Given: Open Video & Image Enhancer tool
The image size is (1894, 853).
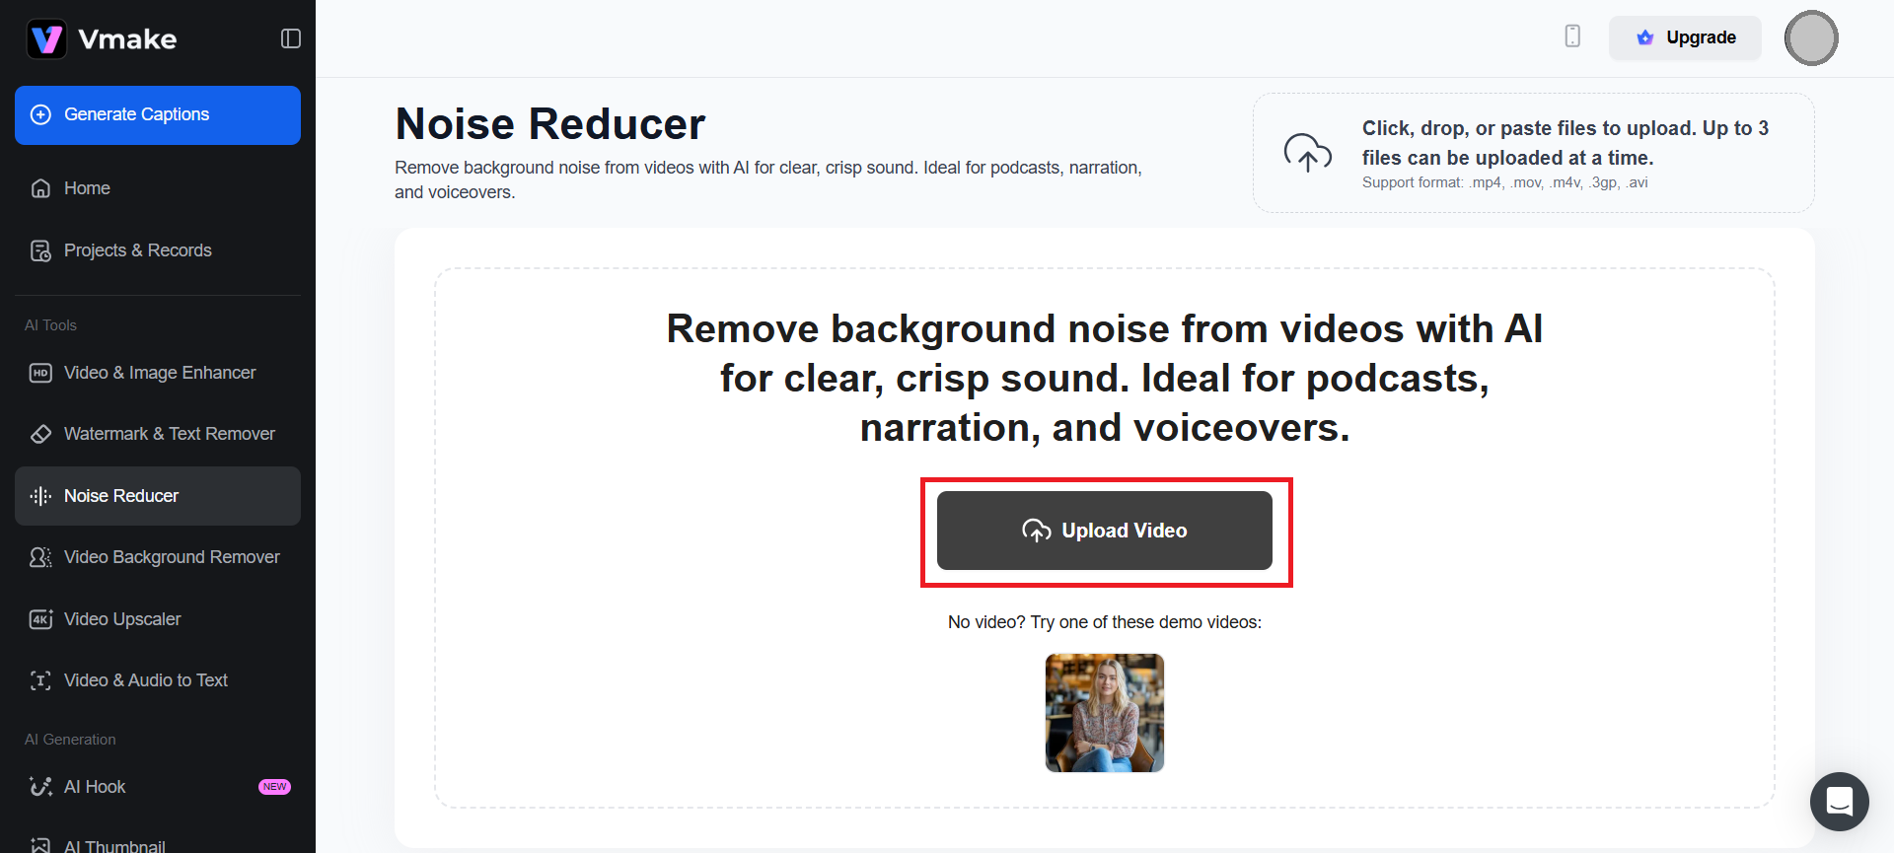Looking at the screenshot, I should click(159, 373).
